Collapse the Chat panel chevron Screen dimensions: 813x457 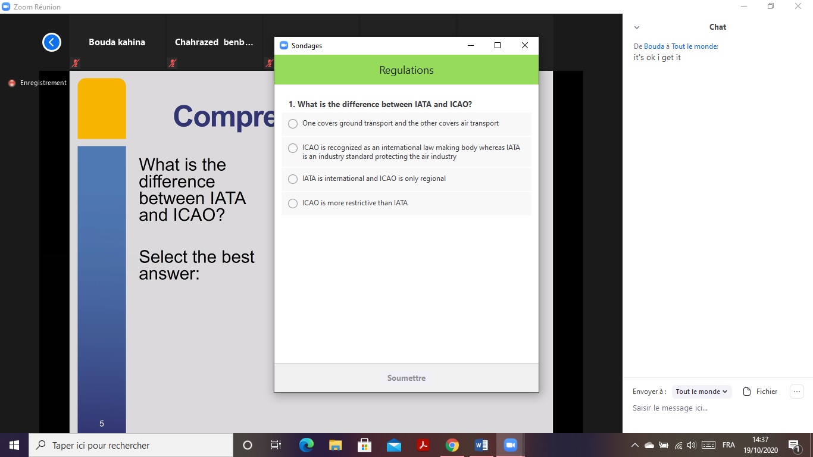coord(637,27)
